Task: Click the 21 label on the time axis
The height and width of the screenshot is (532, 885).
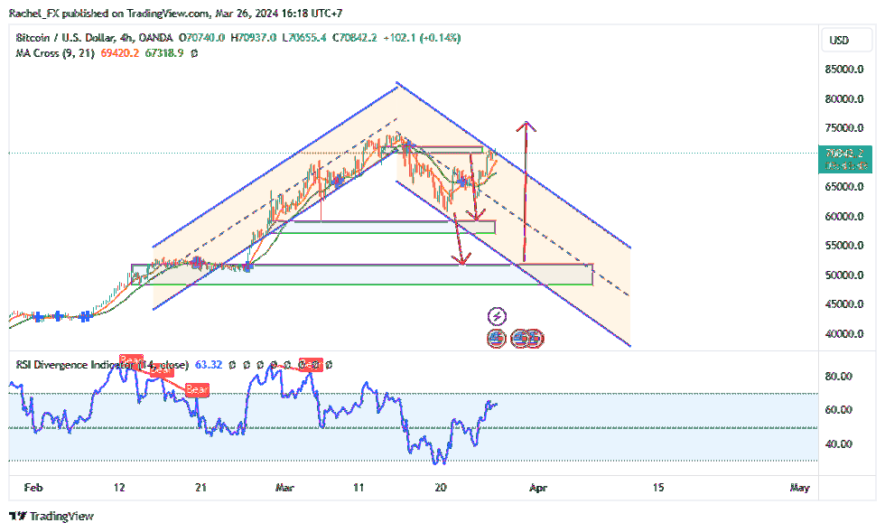Action: 200,488
